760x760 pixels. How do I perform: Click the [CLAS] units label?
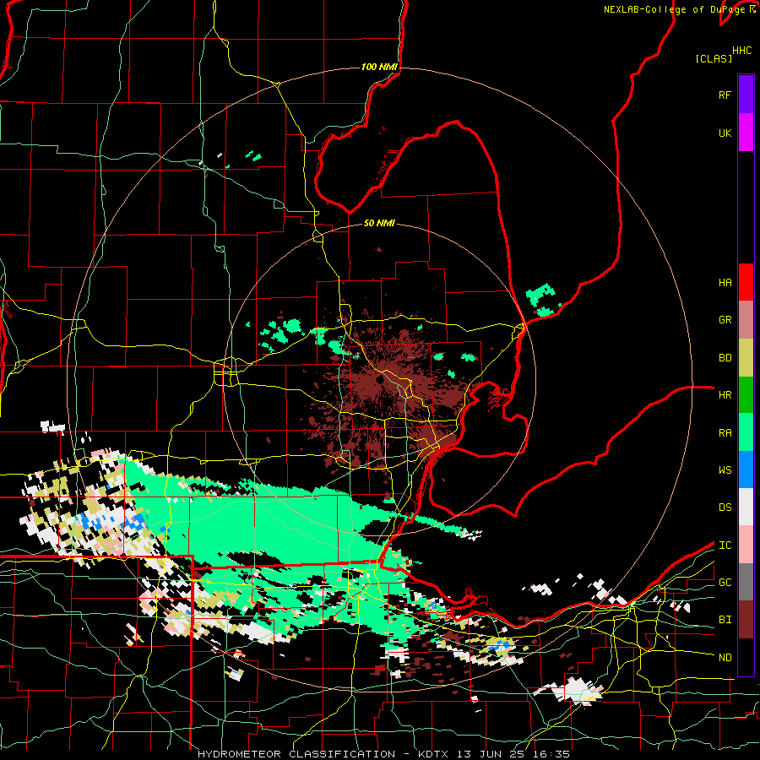[714, 59]
